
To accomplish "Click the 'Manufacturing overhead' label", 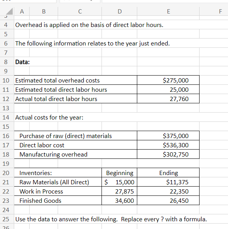I will pyautogui.click(x=53, y=154).
